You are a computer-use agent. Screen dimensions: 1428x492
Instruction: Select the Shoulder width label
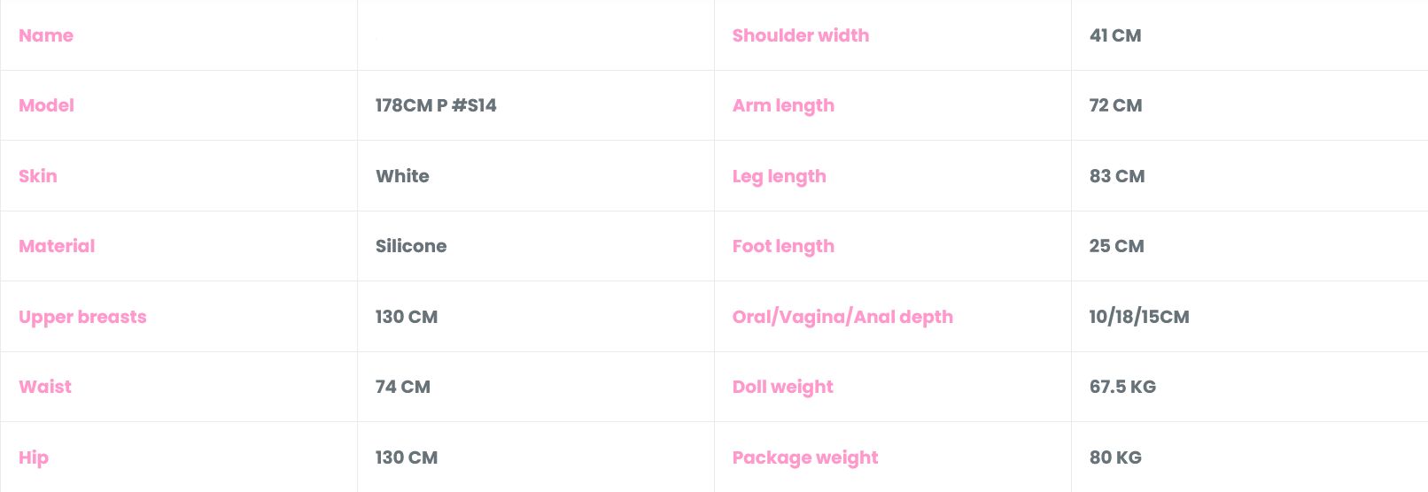pyautogui.click(x=801, y=35)
